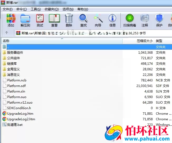The width and height of the screenshot is (172, 143).
Task: Click the H 文件 type cell
Action: 161,108
